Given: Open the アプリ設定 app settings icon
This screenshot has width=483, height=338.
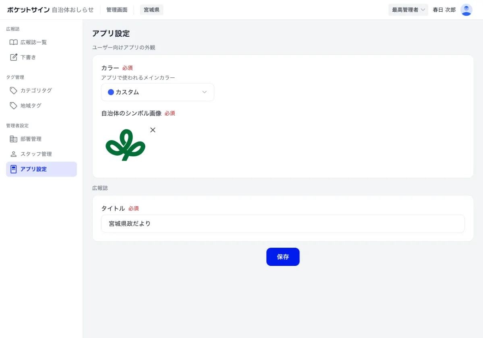Looking at the screenshot, I should tap(13, 169).
